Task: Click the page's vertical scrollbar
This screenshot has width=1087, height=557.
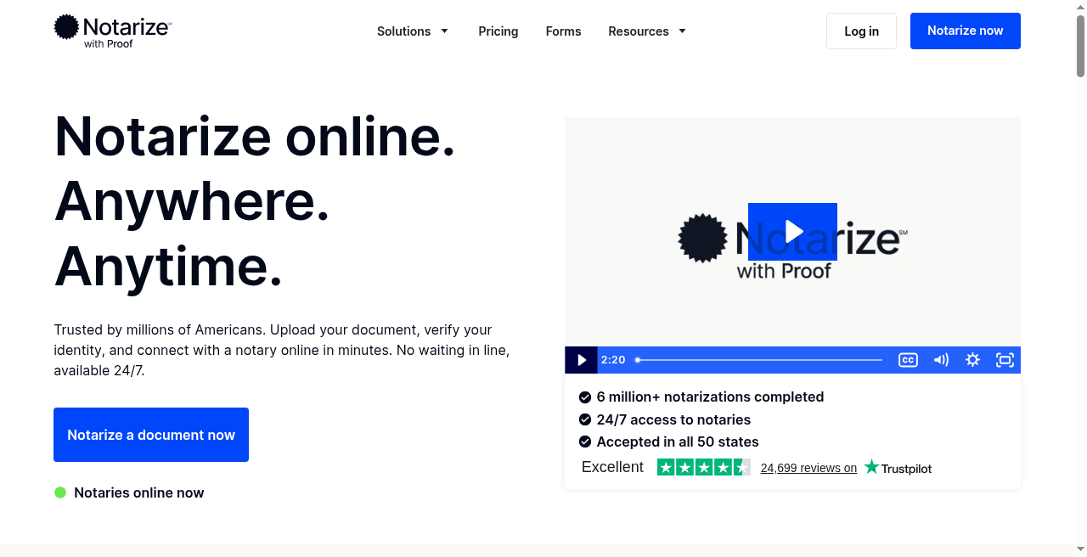Action: coord(1081,47)
